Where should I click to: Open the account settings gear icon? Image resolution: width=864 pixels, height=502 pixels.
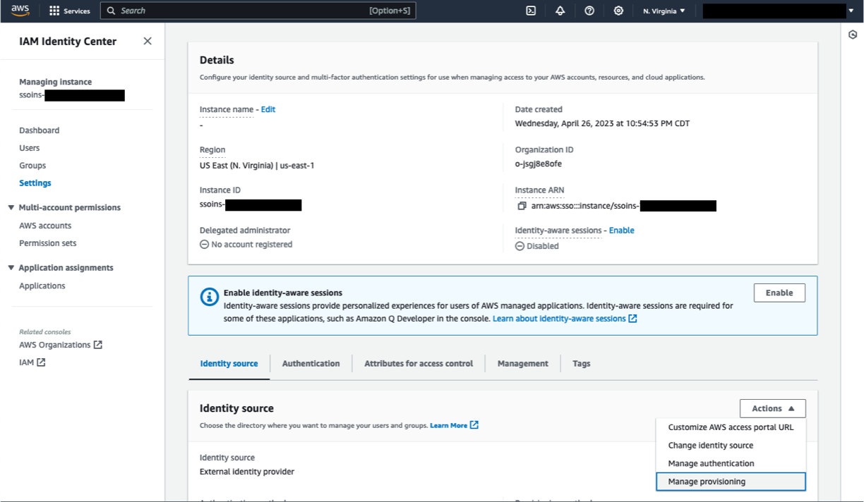pyautogui.click(x=618, y=11)
